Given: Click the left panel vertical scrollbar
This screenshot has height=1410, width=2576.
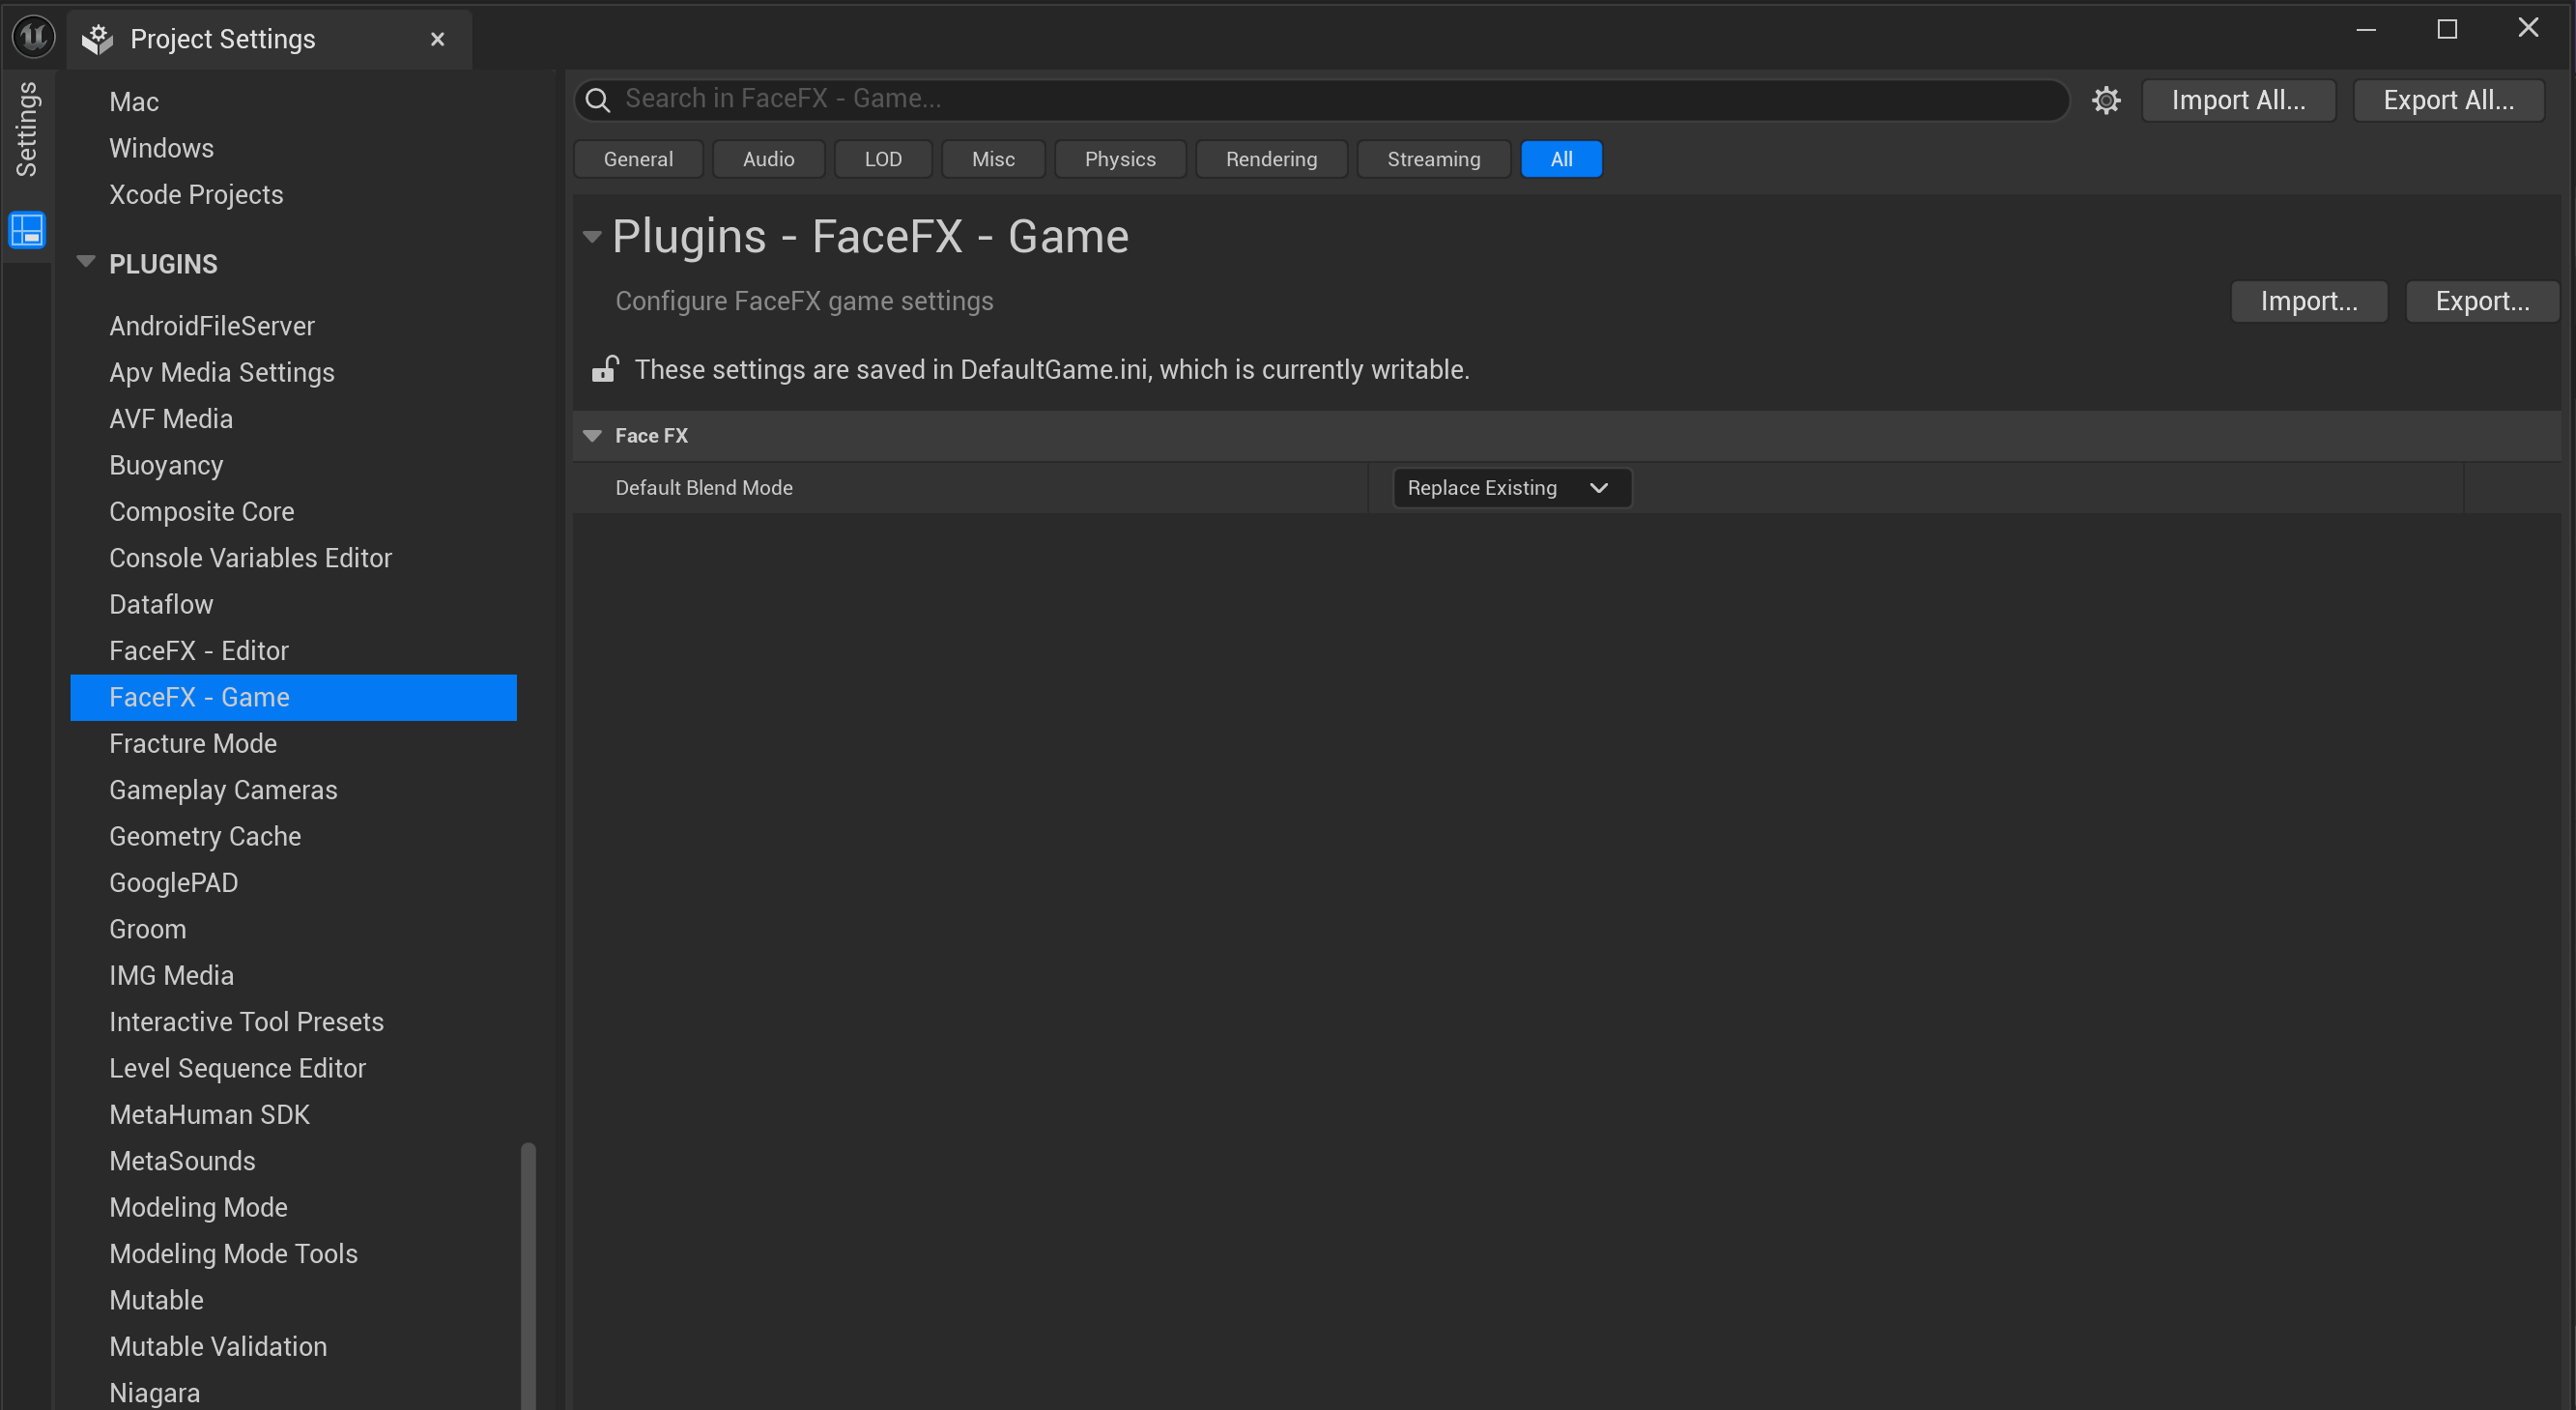Looking at the screenshot, I should point(528,1275).
